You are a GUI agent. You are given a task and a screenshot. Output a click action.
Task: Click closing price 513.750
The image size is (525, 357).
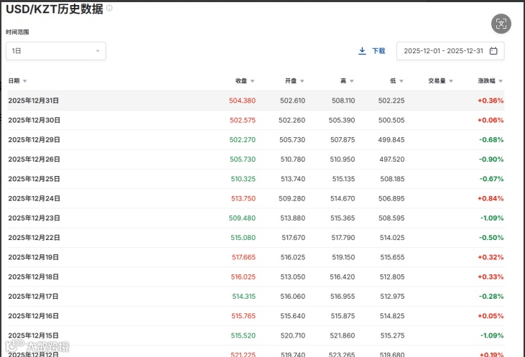tap(243, 198)
